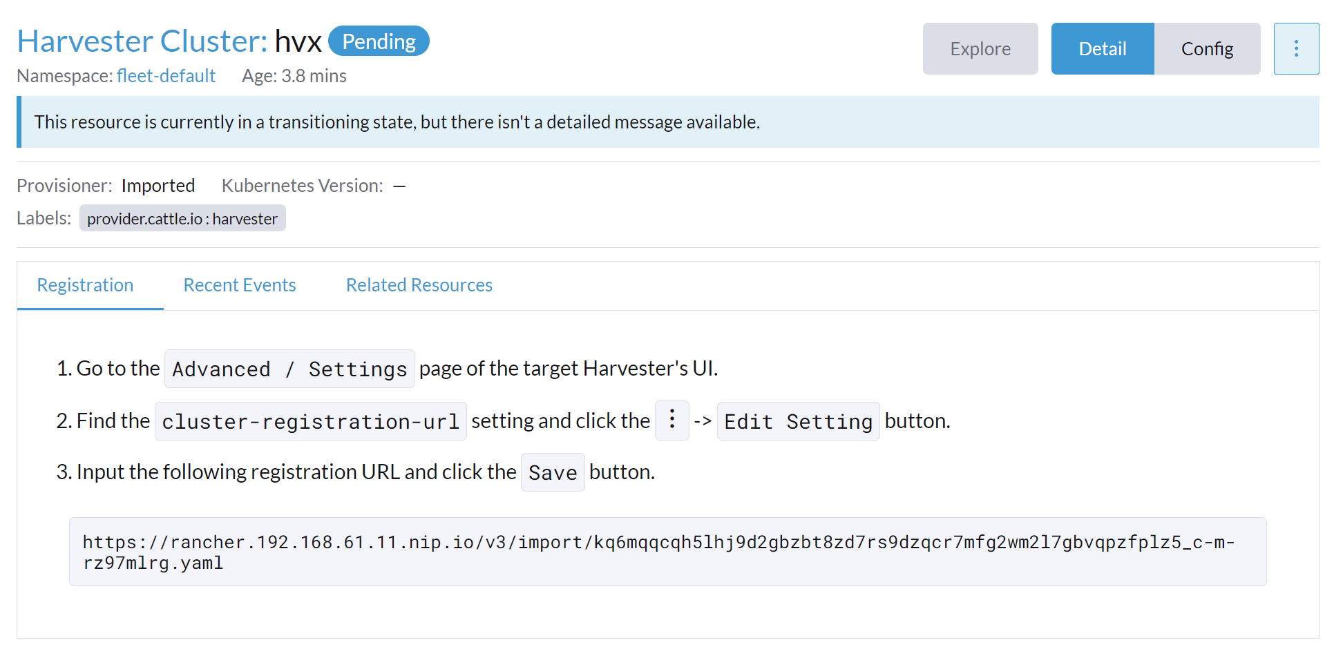Click the provider.cattle.io : harvester label tag

point(182,218)
